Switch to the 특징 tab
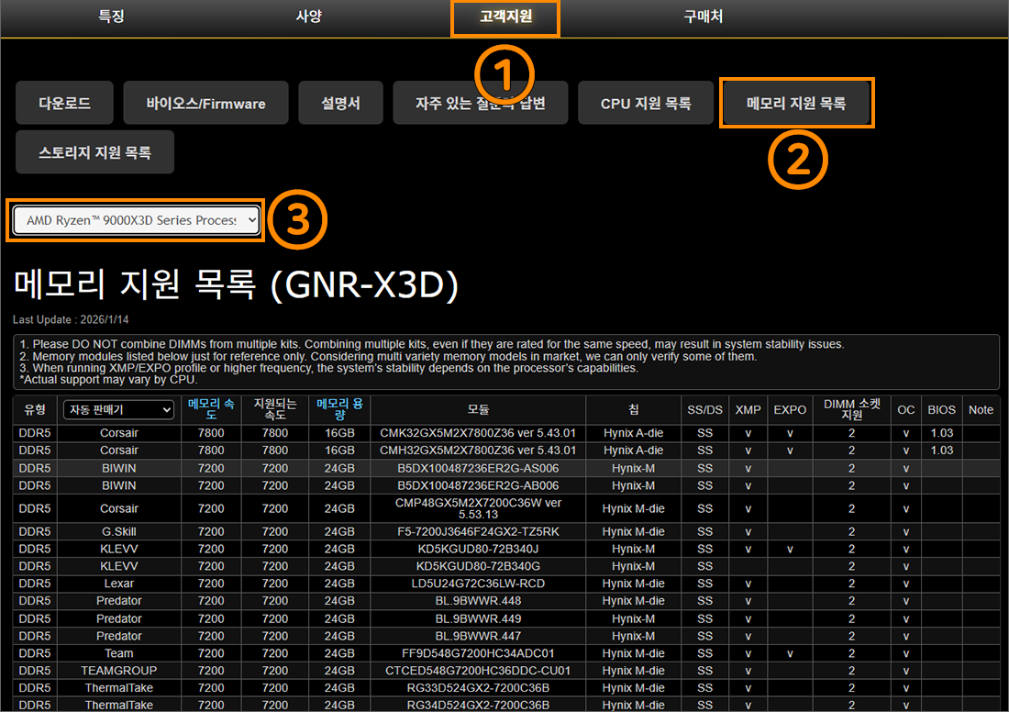This screenshot has height=712, width=1009. coord(111,17)
